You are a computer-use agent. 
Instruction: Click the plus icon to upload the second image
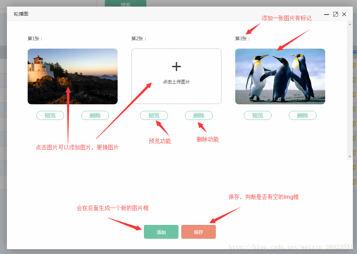point(176,67)
